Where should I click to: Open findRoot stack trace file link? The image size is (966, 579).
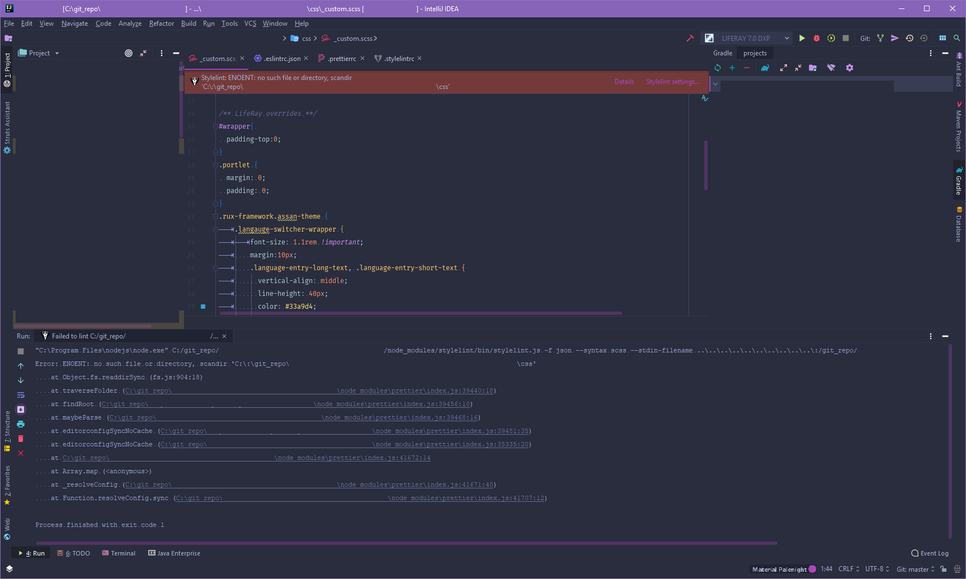pos(286,404)
